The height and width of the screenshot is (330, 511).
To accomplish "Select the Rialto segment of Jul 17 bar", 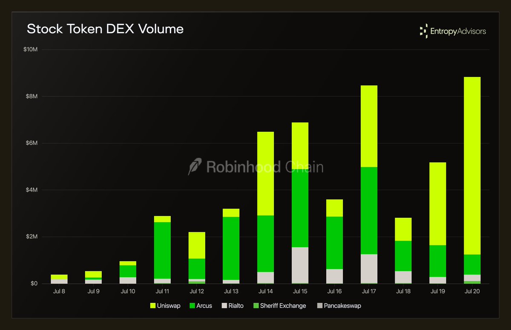I will point(369,268).
